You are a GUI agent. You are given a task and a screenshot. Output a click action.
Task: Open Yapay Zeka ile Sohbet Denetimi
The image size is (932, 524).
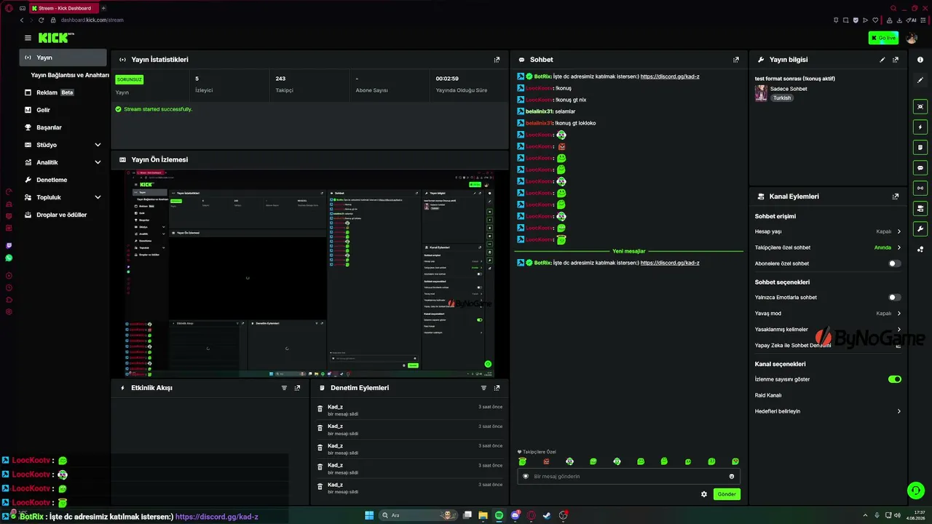828,346
